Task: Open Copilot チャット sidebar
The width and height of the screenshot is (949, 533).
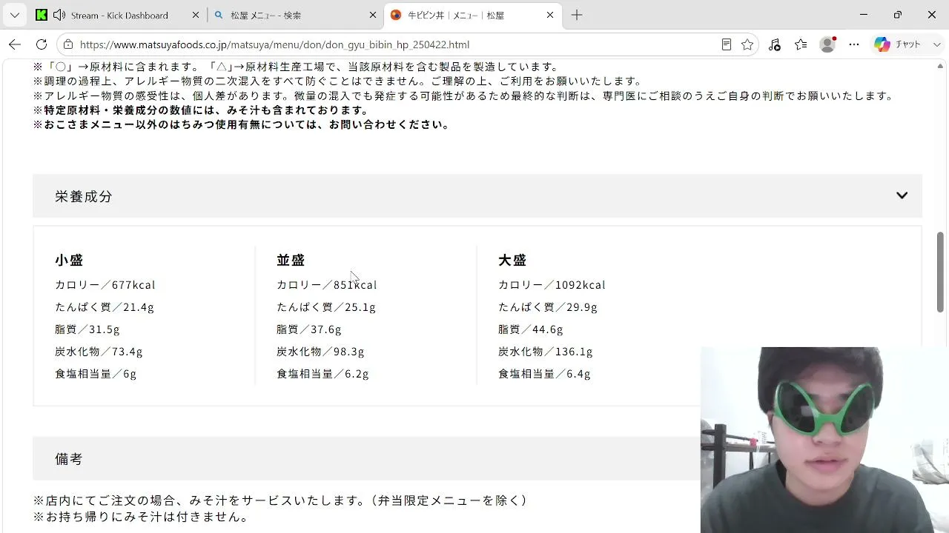Action: click(x=897, y=44)
